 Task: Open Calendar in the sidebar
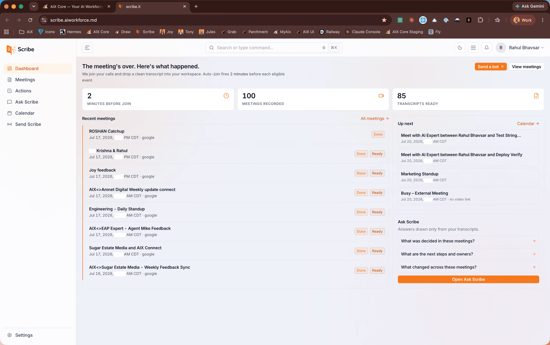tap(38, 113)
